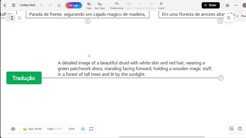246x138 pixels.
Task: Go back with the left arrow
Action: [x=5, y=5]
